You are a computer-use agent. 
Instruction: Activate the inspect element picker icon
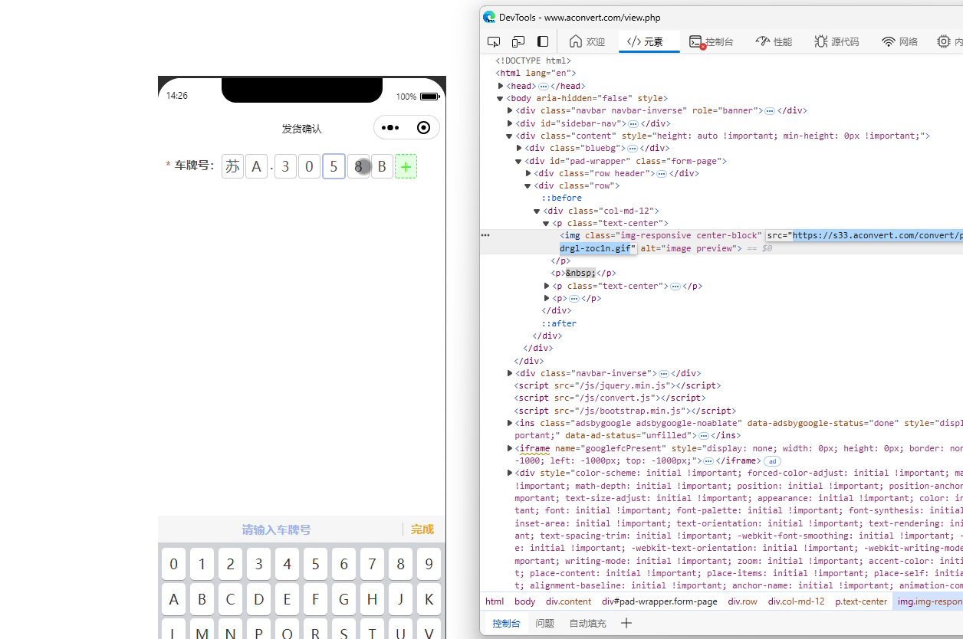(x=494, y=41)
